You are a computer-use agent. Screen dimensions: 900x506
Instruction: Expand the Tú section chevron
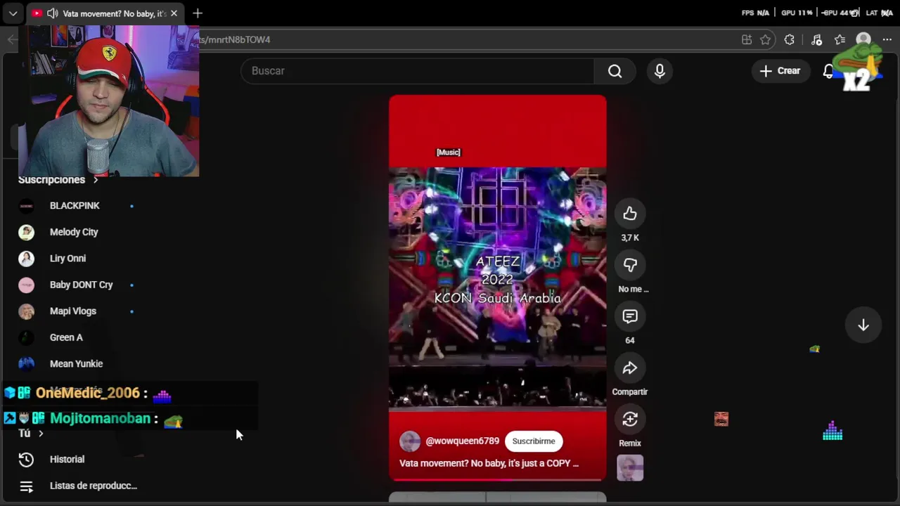click(x=41, y=434)
